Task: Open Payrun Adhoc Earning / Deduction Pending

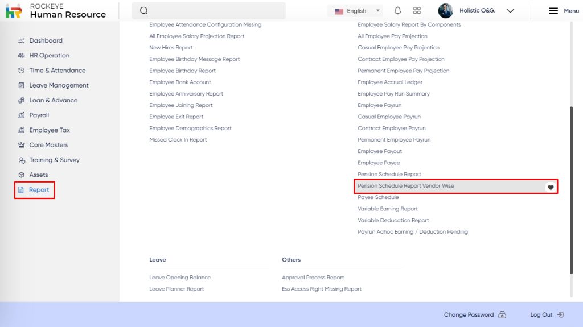Action: 413,232
